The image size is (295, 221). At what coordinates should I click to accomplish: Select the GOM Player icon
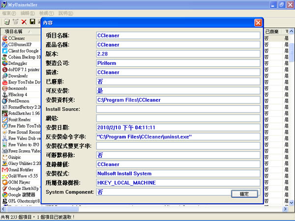5,182
